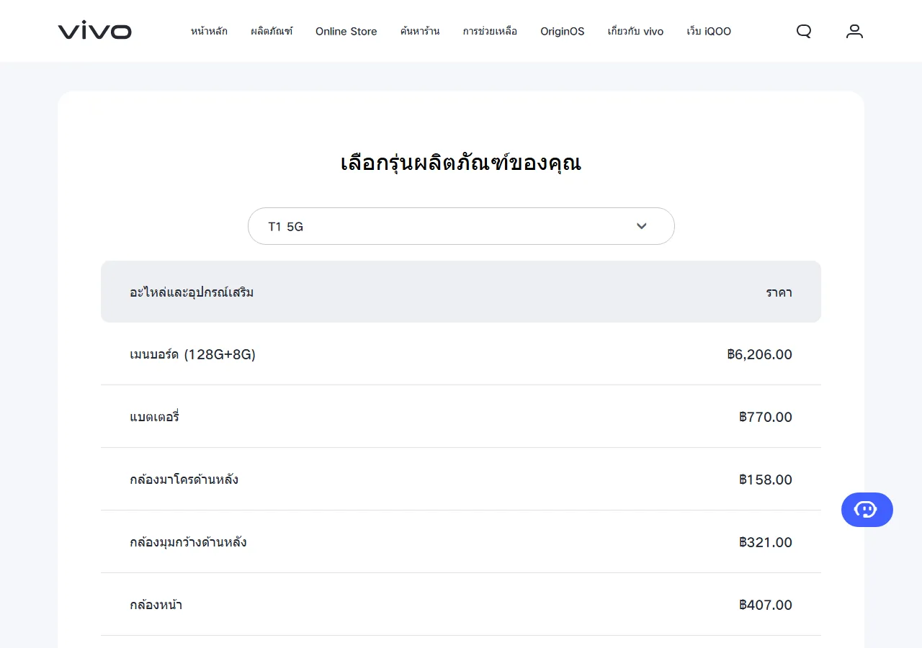Visit เว็บ iQOO link
This screenshot has height=648, width=922.
pyautogui.click(x=709, y=31)
